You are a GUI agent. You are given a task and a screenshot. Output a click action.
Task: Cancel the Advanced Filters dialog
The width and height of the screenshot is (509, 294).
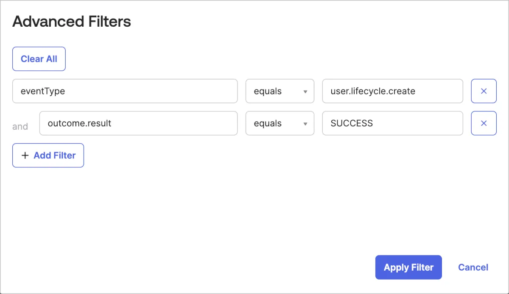pyautogui.click(x=473, y=267)
